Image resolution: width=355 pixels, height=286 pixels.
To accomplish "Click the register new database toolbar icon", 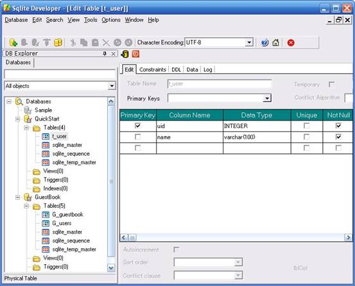I will (13, 42).
